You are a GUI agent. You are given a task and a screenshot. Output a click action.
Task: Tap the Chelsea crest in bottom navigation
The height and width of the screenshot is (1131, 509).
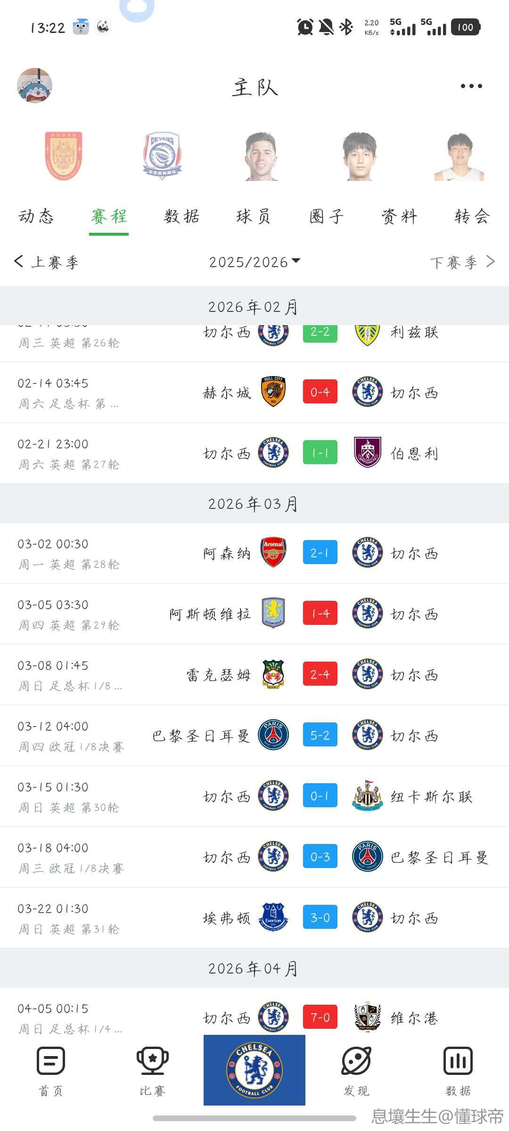254,1070
